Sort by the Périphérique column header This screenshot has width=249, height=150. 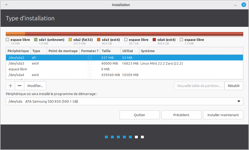[x=18, y=51]
